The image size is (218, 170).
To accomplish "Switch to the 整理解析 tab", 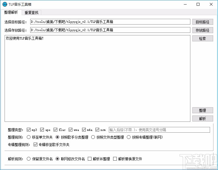I will point(11,12).
